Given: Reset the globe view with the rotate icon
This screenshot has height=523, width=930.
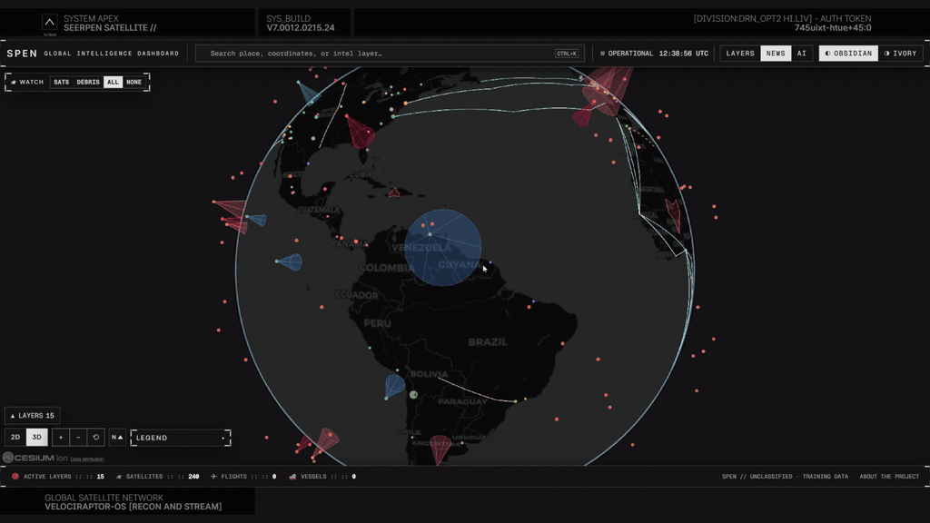Looking at the screenshot, I should click(x=96, y=437).
